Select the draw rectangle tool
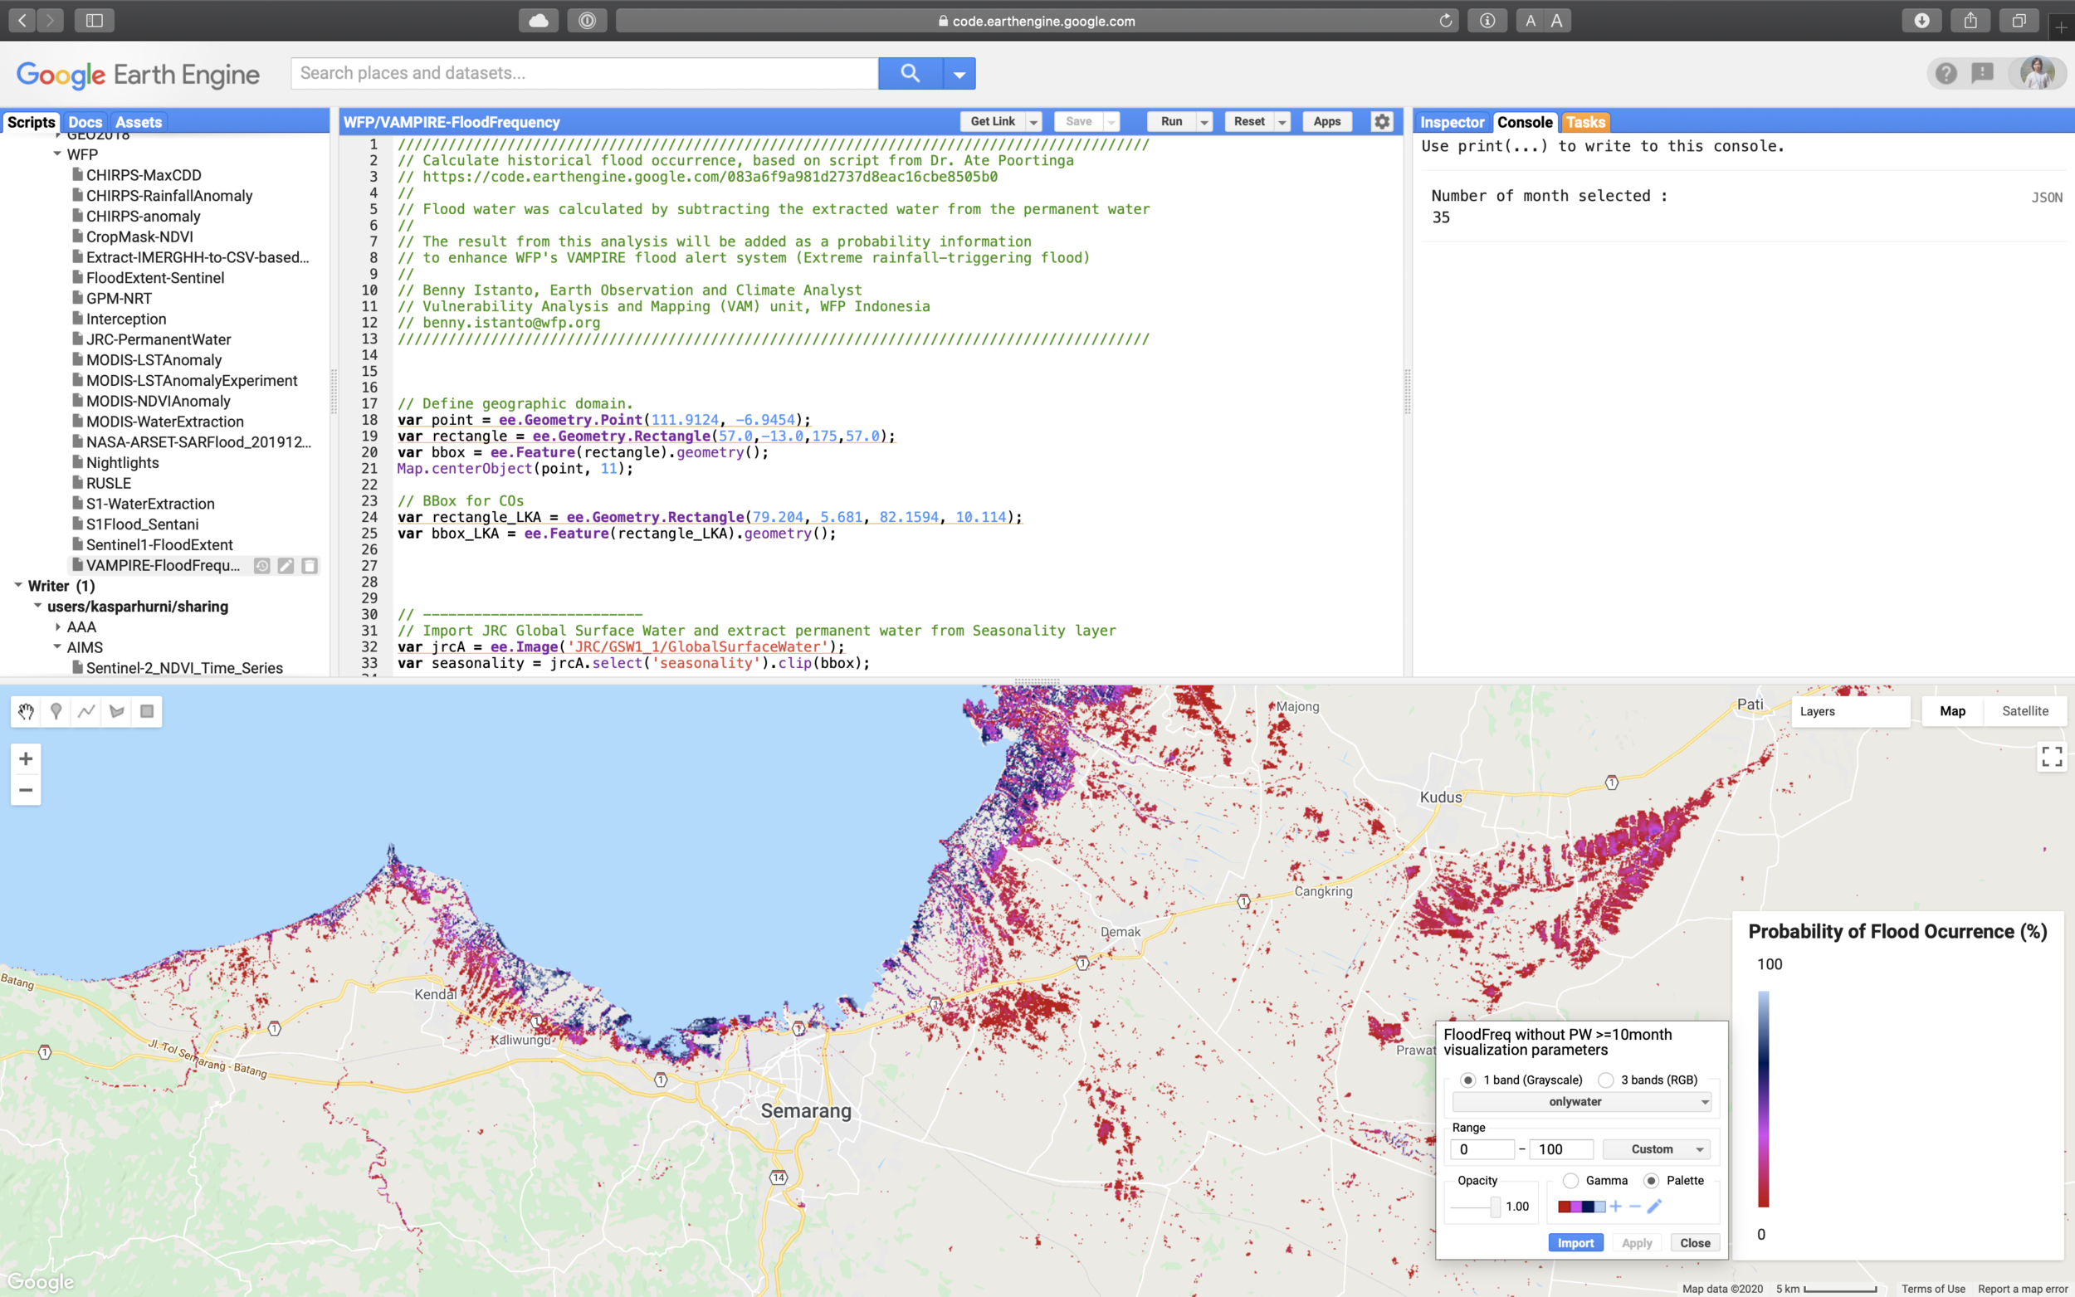Screen dimensions: 2075x1297 (x=147, y=711)
